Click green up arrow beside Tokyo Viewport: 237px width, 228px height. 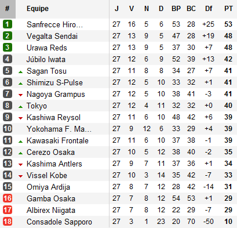(20, 107)
